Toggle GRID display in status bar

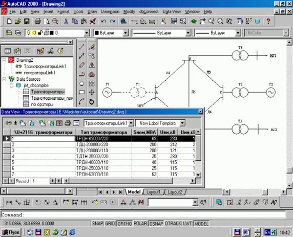110,224
